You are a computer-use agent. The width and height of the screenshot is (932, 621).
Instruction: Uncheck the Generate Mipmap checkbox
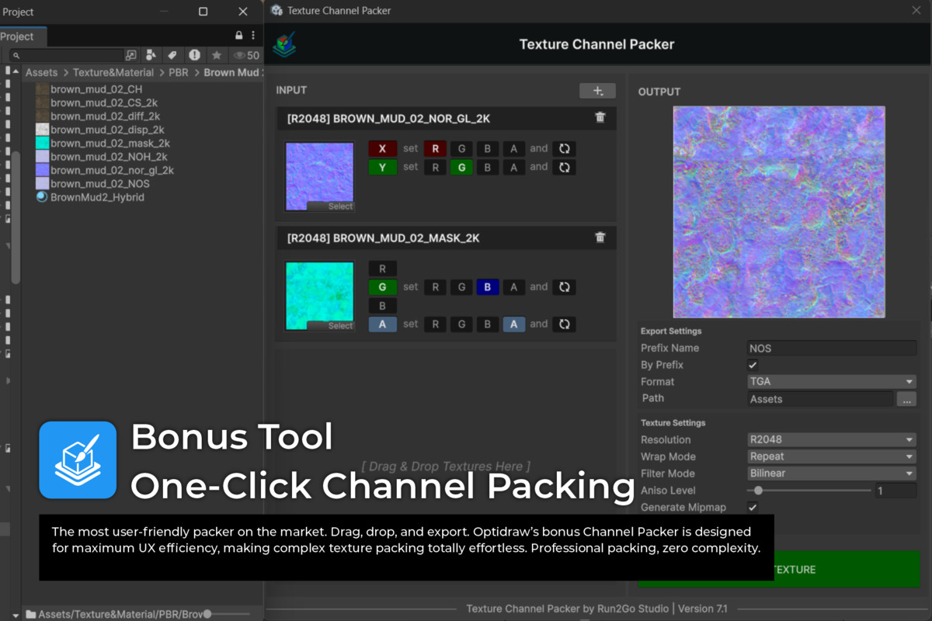(x=753, y=507)
